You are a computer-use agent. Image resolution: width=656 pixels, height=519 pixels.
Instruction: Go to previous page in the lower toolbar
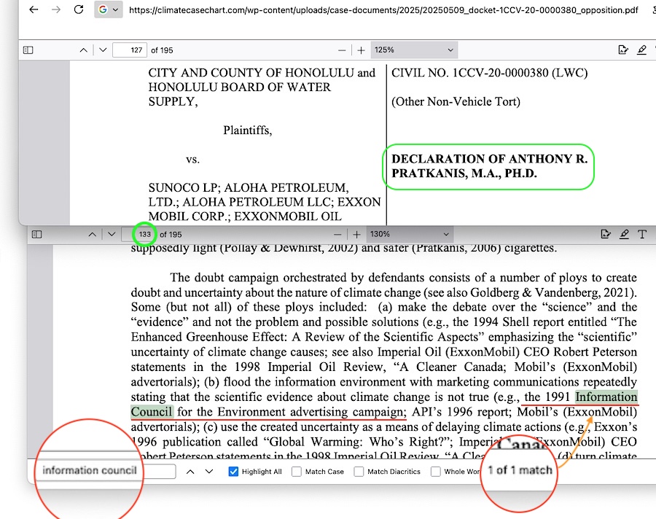[x=92, y=235]
